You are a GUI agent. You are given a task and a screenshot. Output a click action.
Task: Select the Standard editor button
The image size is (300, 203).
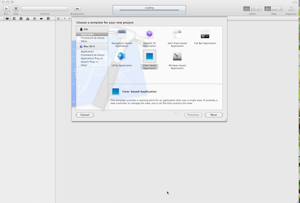[x=246, y=9]
